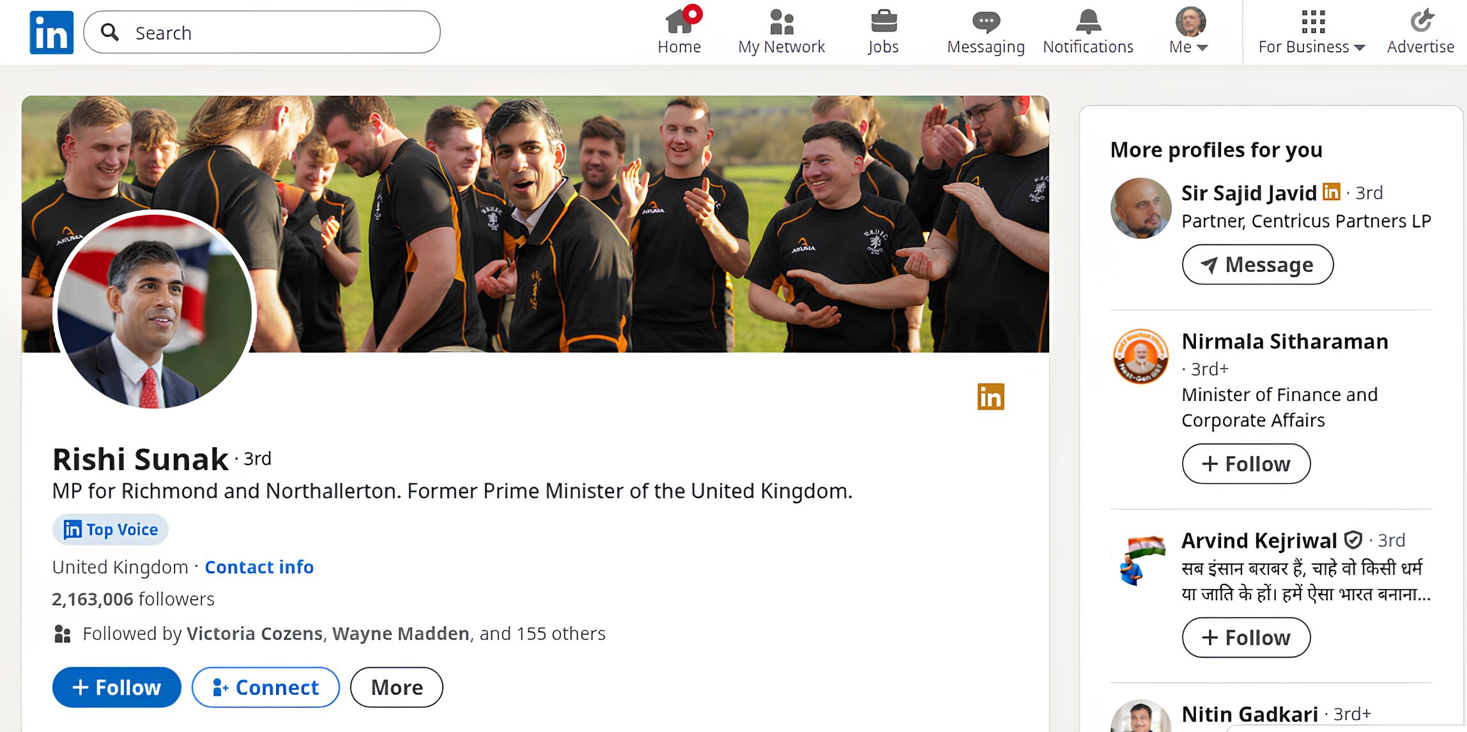Viewport: 1467px width, 732px height.
Task: Click the Search input field
Action: (275, 33)
